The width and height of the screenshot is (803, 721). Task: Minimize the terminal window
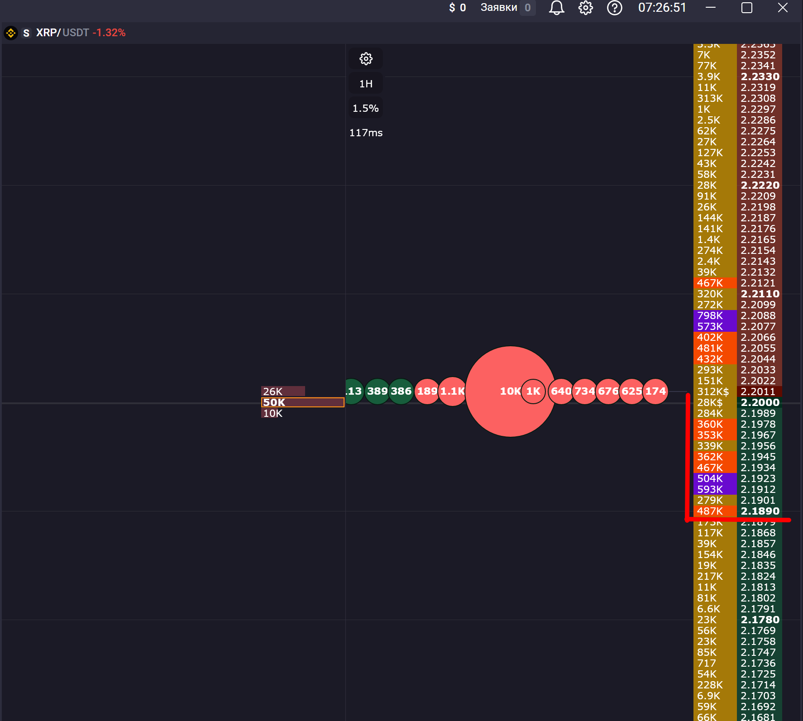(711, 8)
